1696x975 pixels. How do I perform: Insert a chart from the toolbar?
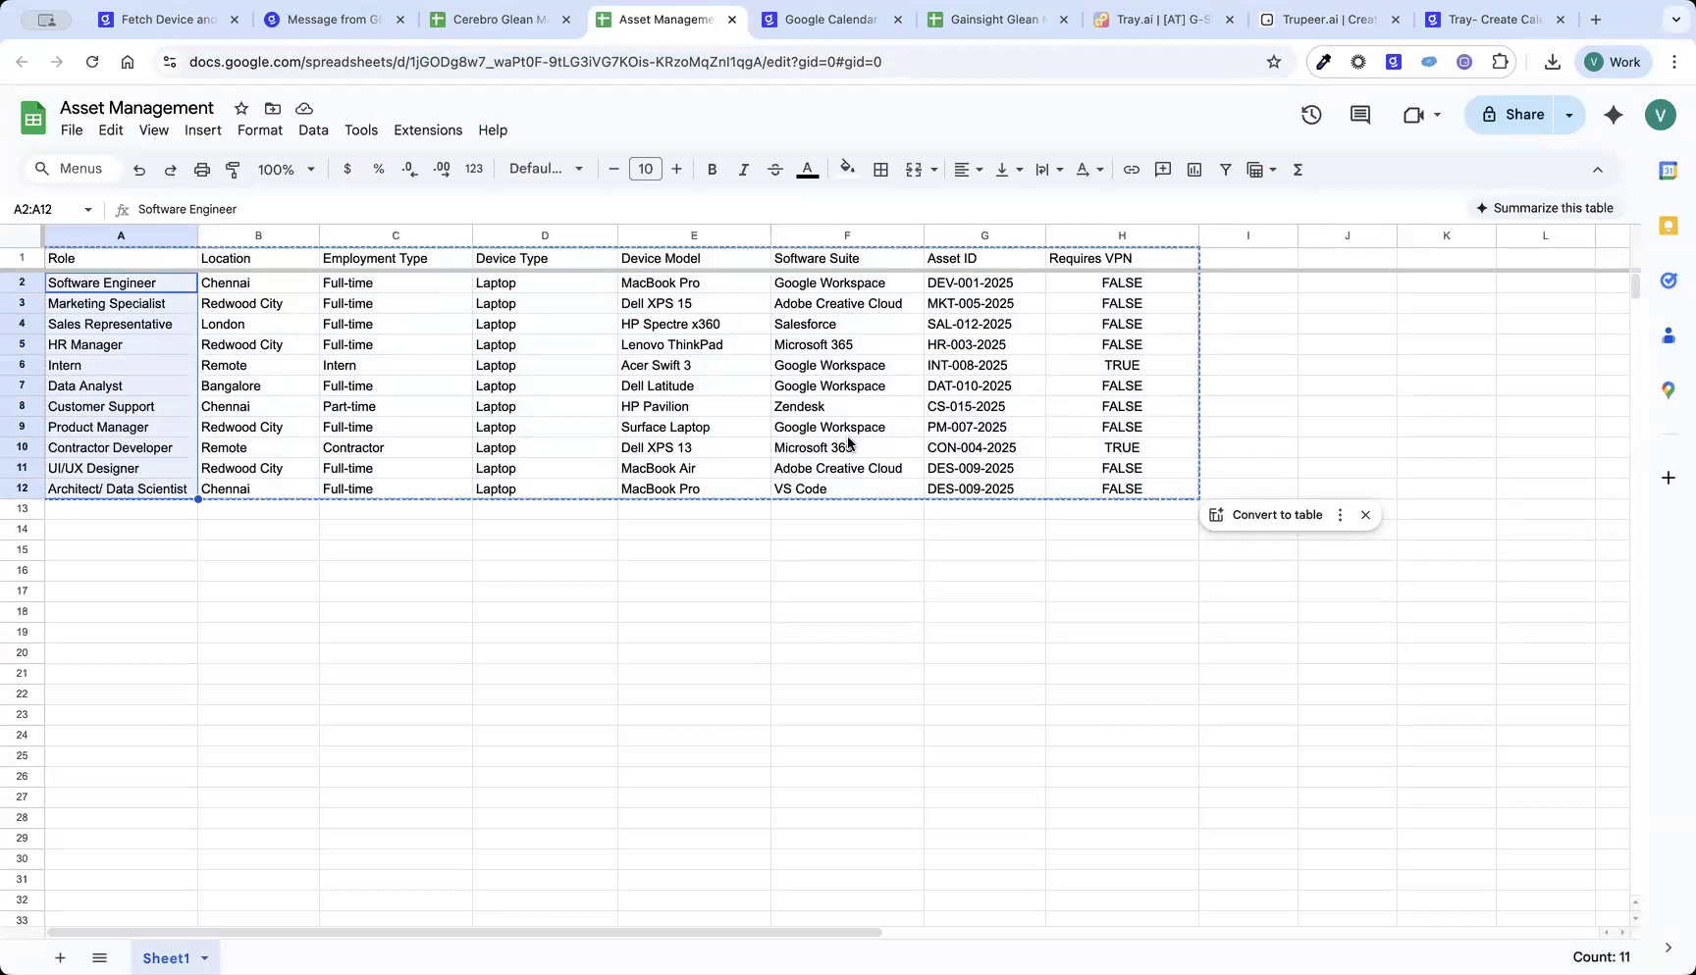[1193, 169]
